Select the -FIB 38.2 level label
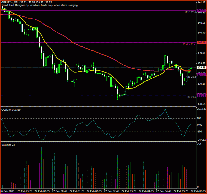The height and width of the screenshot is (194, 207). 191,97
